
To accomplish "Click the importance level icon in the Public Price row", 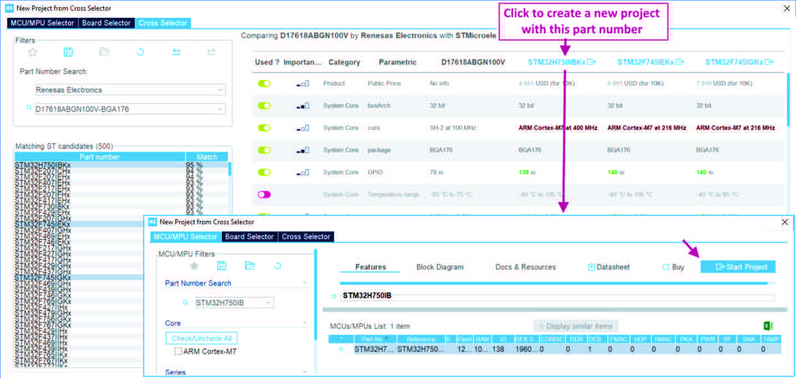I will [302, 84].
